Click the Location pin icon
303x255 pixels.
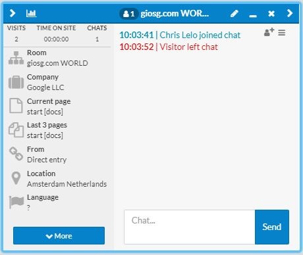pyautogui.click(x=16, y=178)
